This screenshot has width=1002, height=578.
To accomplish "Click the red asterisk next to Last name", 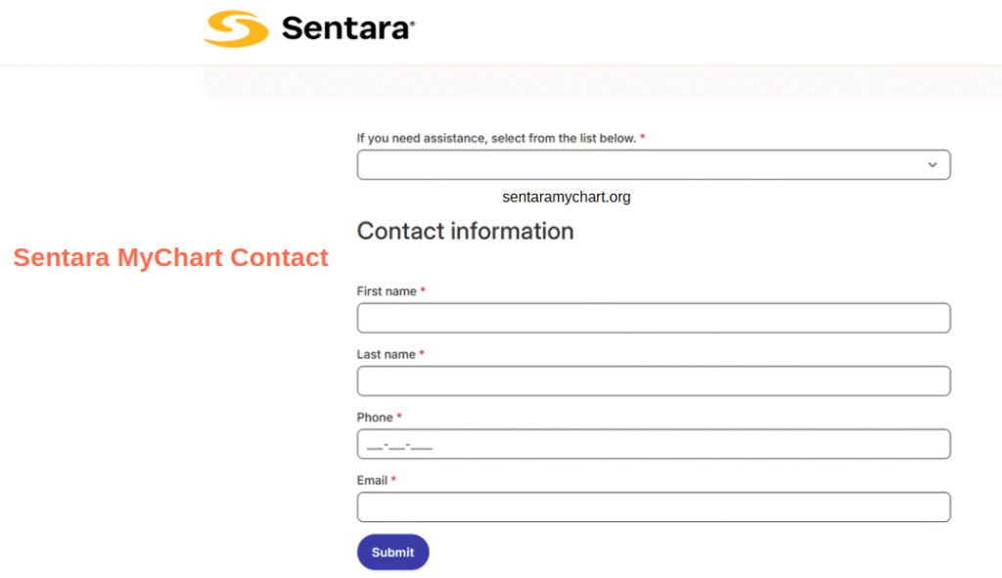I will coord(421,353).
